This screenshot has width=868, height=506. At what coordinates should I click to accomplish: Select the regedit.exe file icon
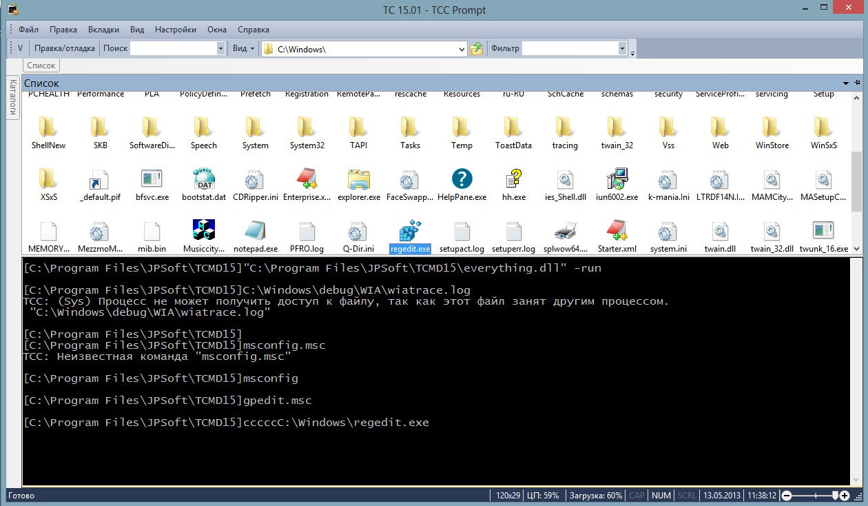click(410, 231)
